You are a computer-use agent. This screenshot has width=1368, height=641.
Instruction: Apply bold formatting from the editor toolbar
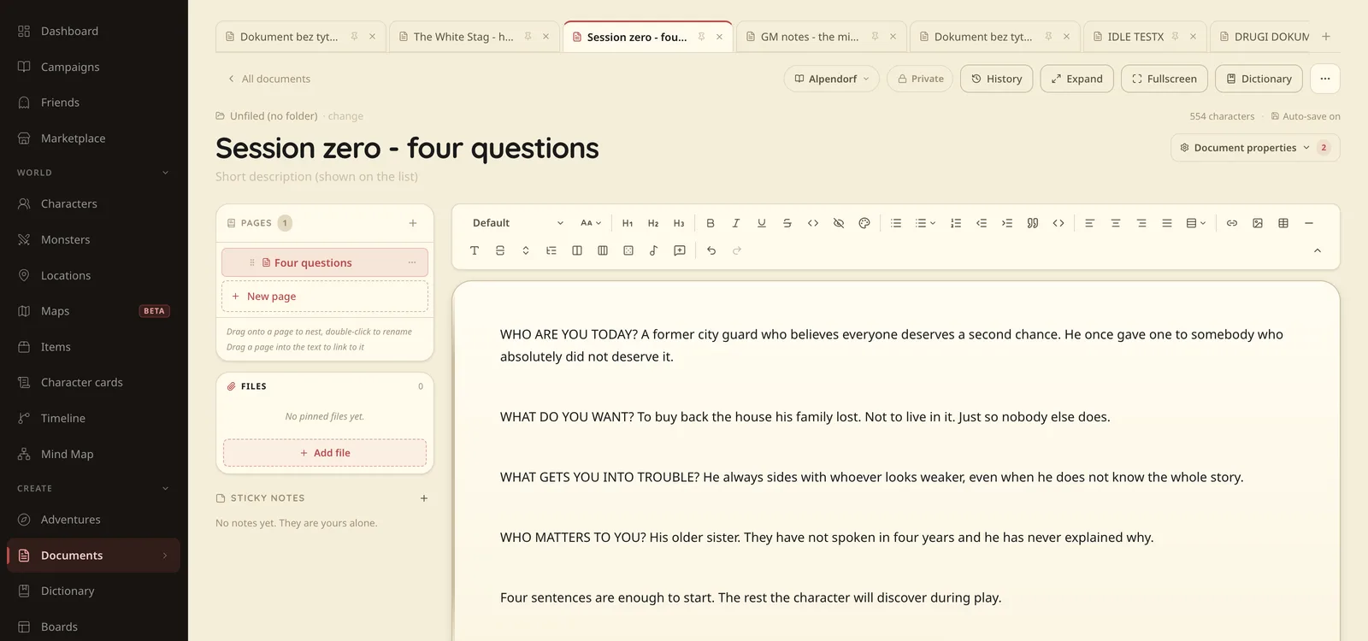tap(711, 223)
